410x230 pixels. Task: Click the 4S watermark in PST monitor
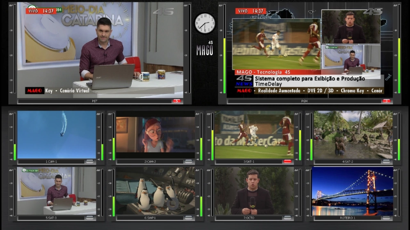tap(164, 12)
